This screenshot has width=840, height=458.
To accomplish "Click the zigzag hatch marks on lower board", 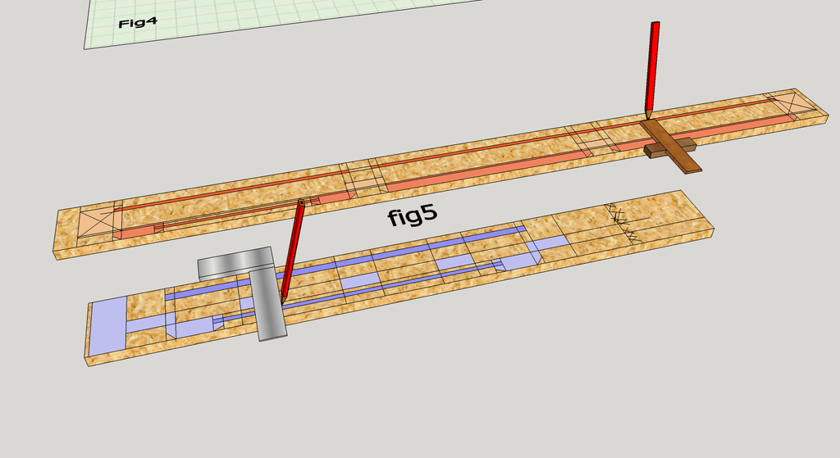I will 623,224.
